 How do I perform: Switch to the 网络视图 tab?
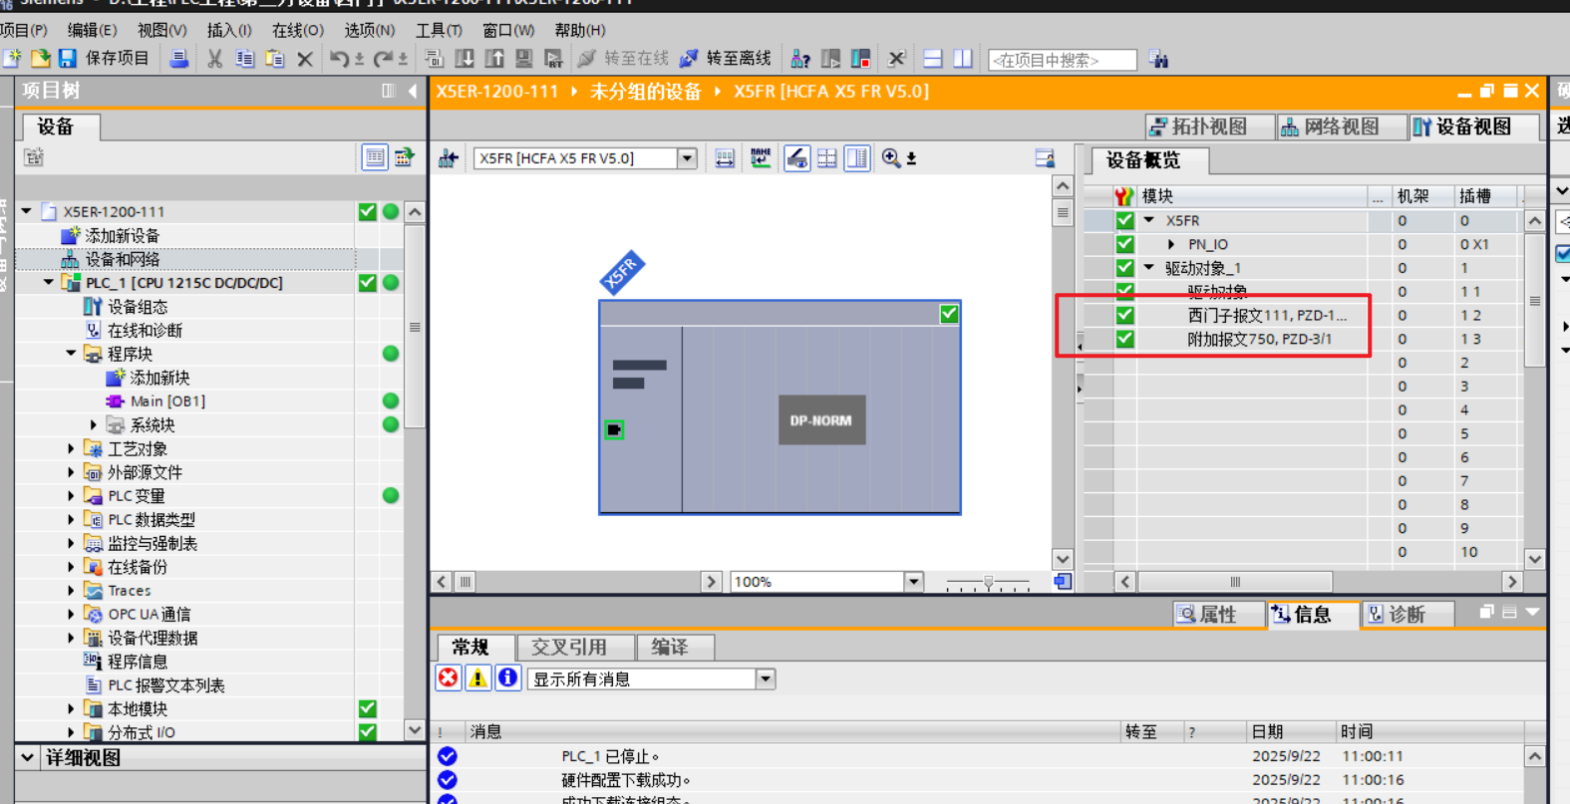tap(1330, 127)
